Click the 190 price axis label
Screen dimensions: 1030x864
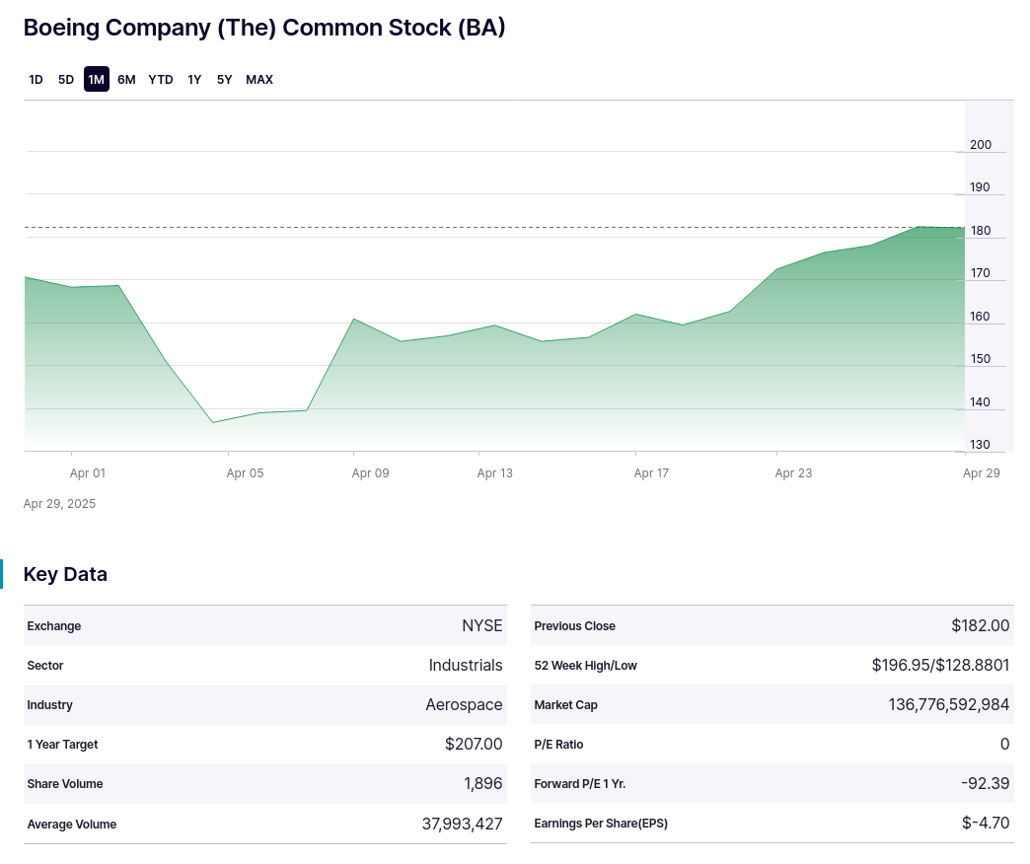(x=980, y=187)
